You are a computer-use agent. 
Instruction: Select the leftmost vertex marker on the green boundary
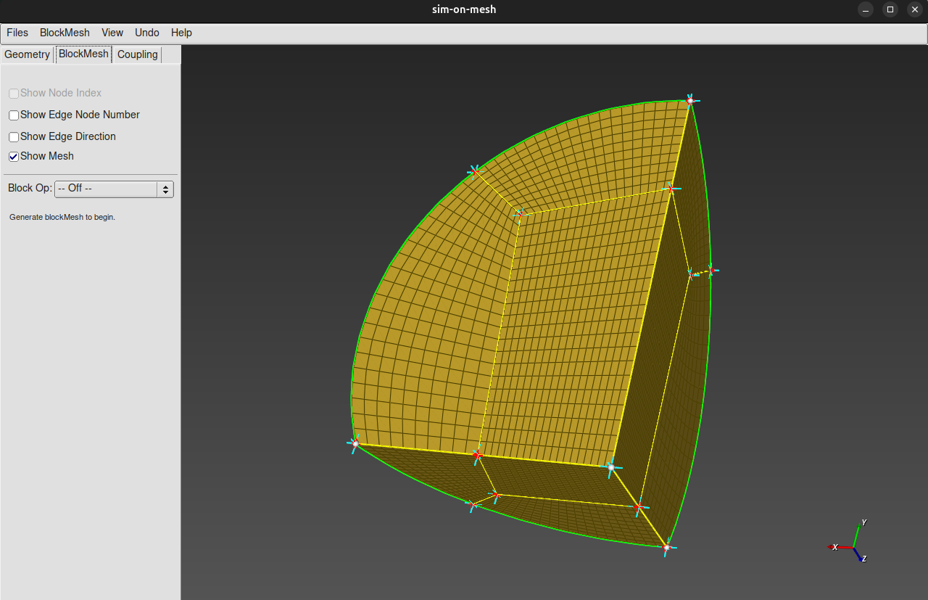355,443
